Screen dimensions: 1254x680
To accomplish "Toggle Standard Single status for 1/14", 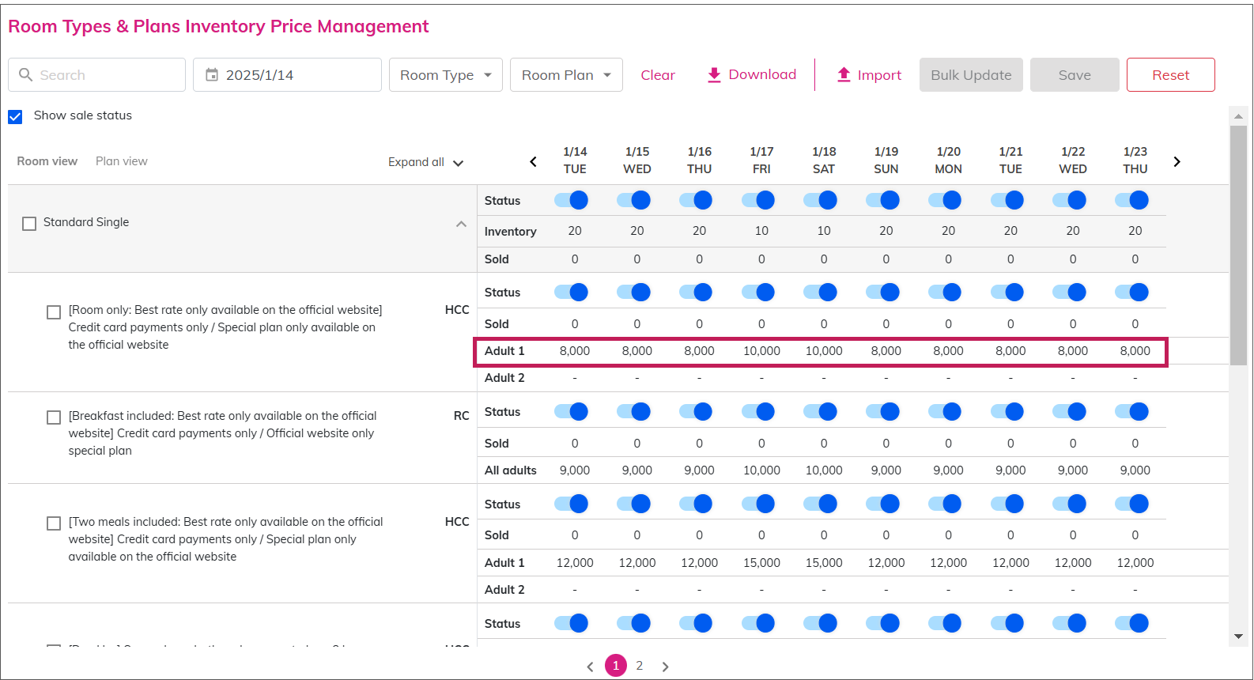I will pos(572,200).
